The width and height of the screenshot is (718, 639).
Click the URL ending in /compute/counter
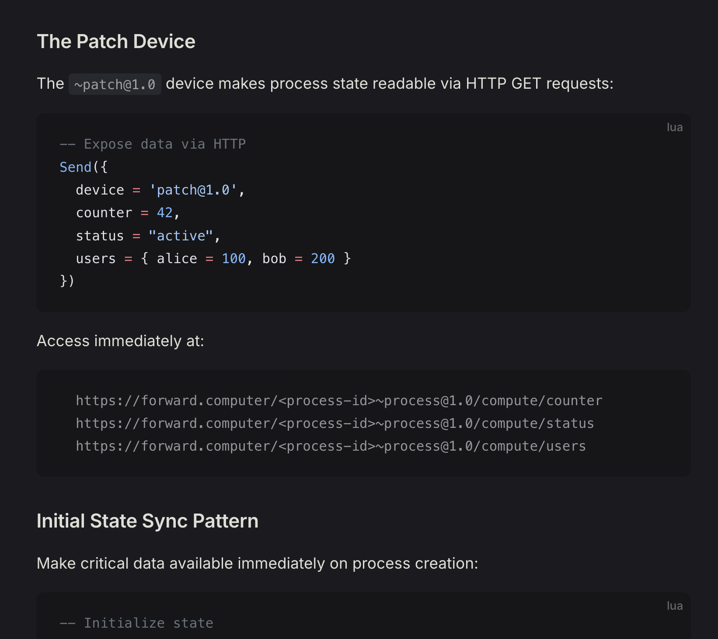coord(339,400)
